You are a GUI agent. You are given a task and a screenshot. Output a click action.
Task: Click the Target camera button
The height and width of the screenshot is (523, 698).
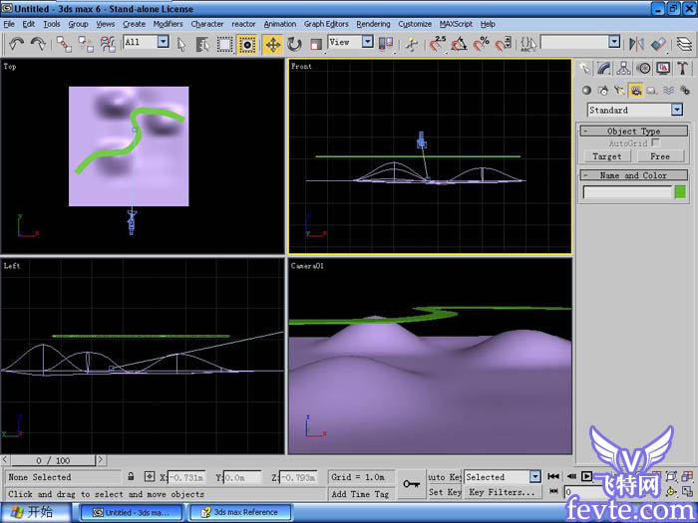(607, 156)
